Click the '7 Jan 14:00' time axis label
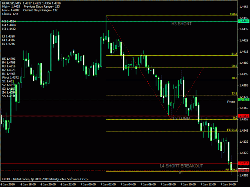Image resolution: width=250 pixels, height=187 pixels. [x=228, y=185]
